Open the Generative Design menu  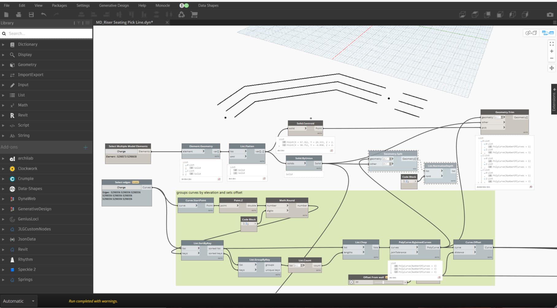(x=114, y=6)
